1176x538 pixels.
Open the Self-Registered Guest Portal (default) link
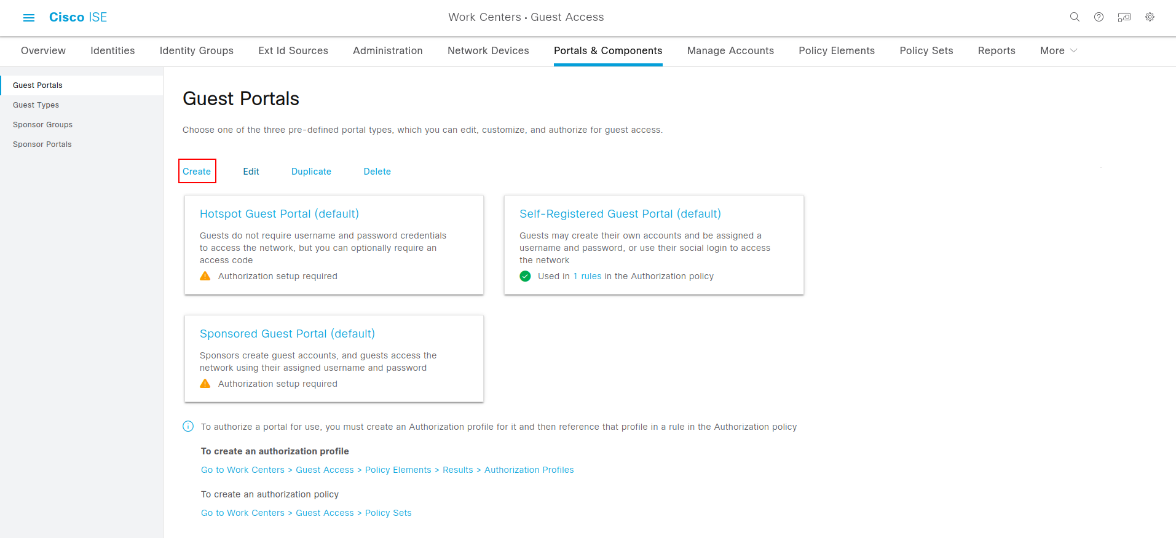pyautogui.click(x=620, y=214)
